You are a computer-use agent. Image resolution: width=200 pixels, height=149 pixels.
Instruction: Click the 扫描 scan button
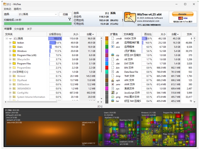point(65,14)
